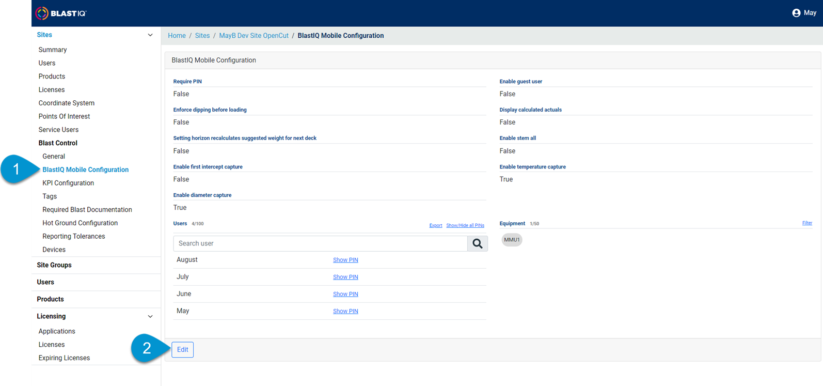Open Site Groups section
The height and width of the screenshot is (386, 823).
[x=54, y=265]
